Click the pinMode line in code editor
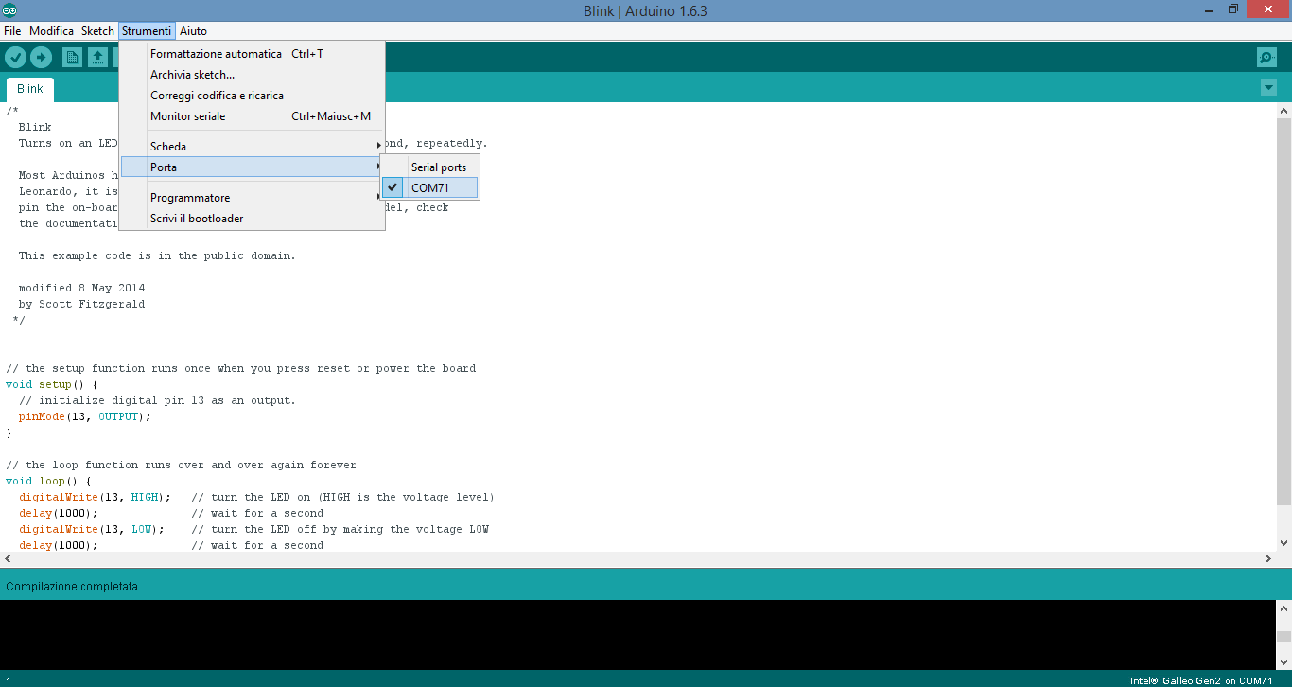This screenshot has height=687, width=1292. tap(84, 416)
